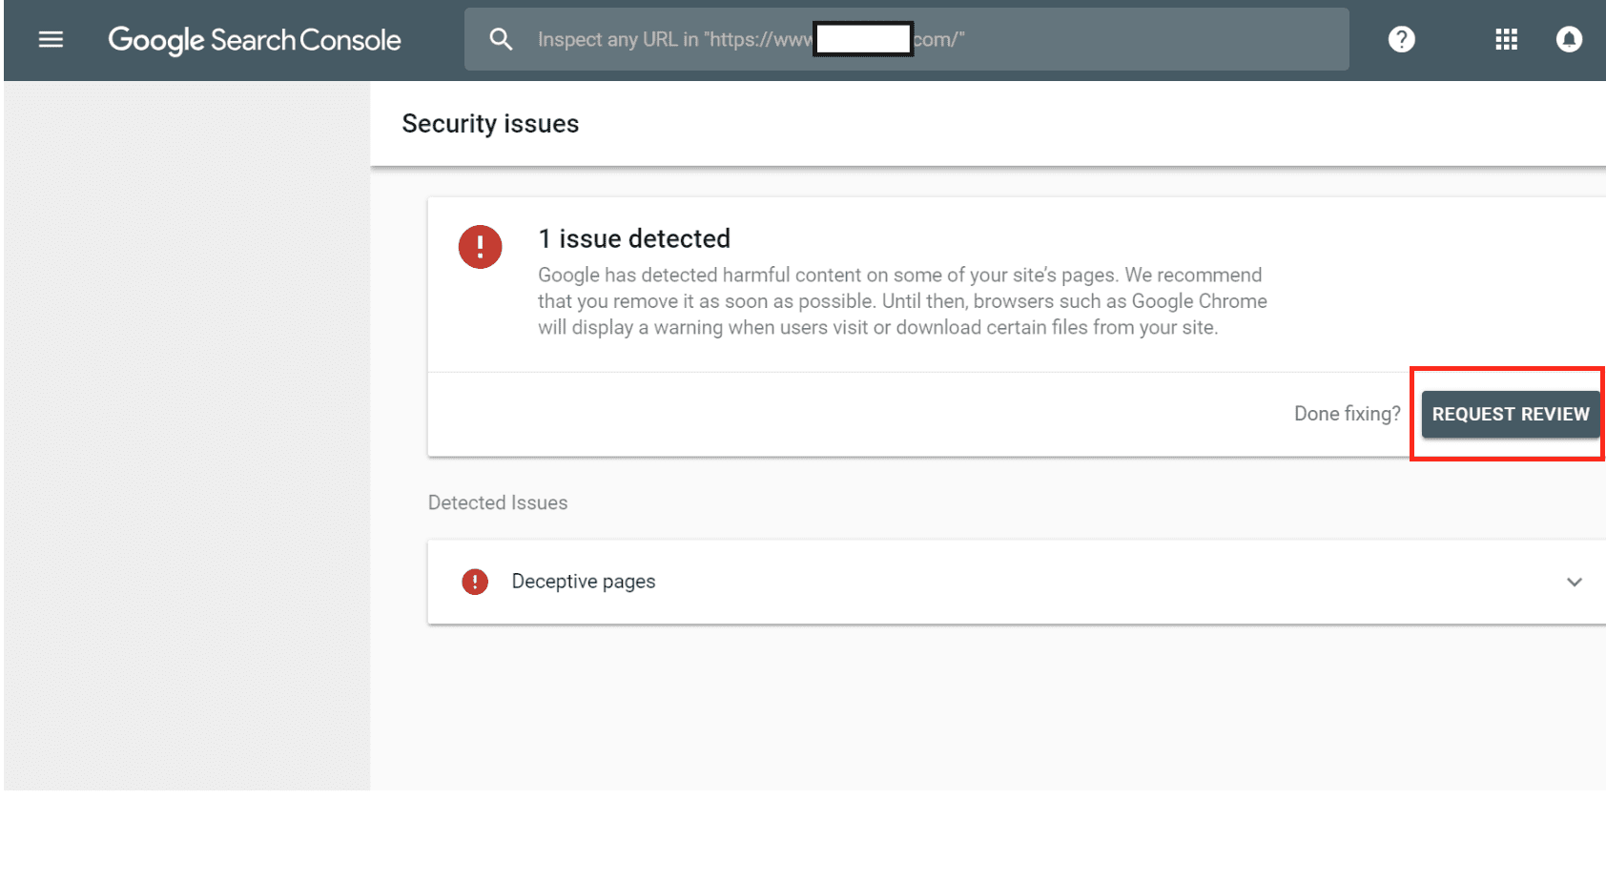Viewport: 1606px width, 881px height.
Task: Click the '1 issue detected' title
Action: point(634,238)
